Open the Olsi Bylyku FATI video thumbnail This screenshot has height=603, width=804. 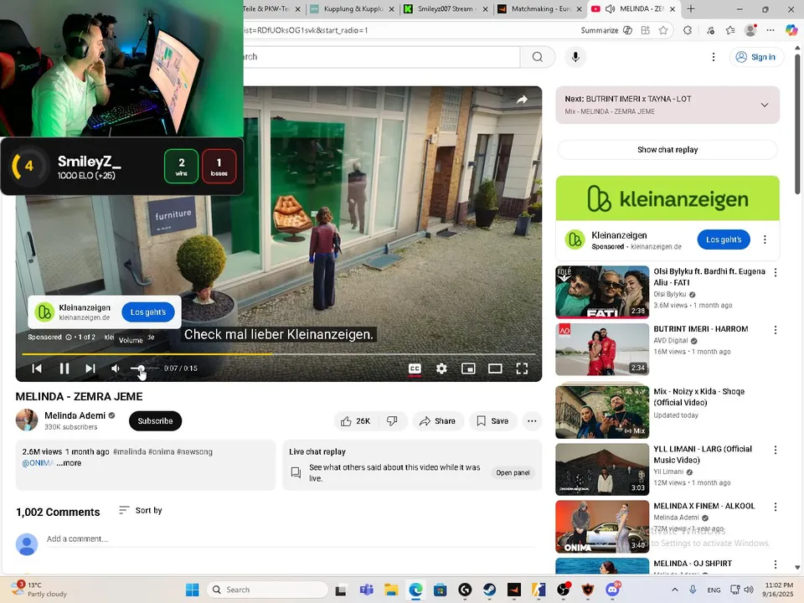602,291
